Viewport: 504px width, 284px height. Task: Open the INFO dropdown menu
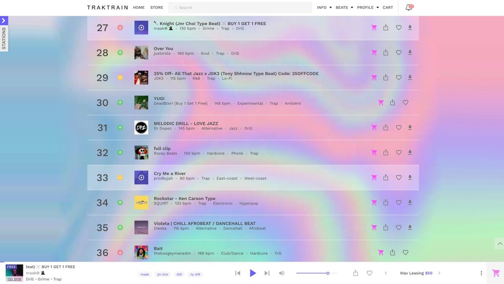pyautogui.click(x=324, y=8)
